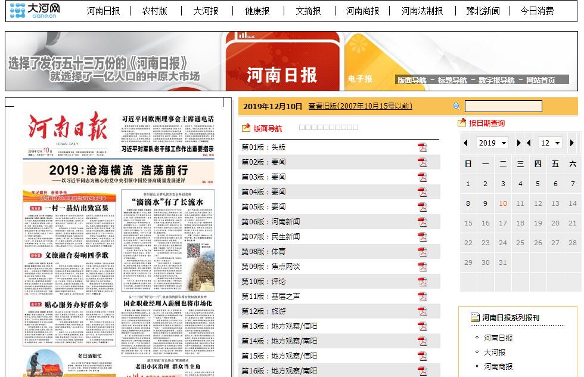Open 大河报 in the 系列报刊 list

point(495,352)
